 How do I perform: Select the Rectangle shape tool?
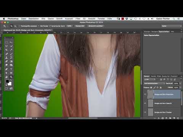(11, 73)
